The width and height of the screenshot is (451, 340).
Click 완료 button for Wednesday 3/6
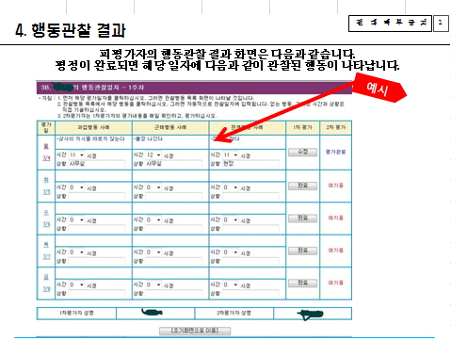click(302, 218)
